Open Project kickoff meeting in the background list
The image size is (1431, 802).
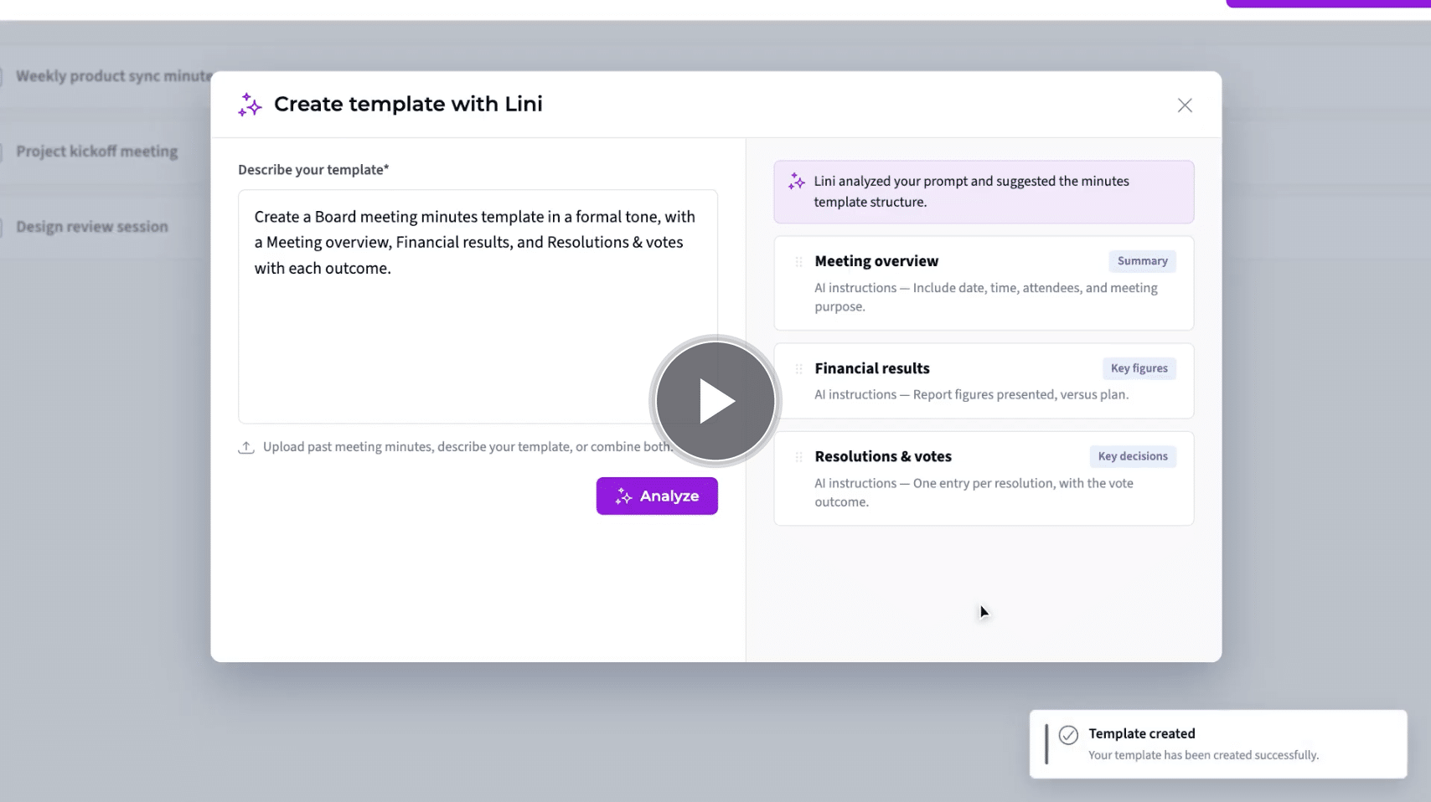click(x=97, y=152)
